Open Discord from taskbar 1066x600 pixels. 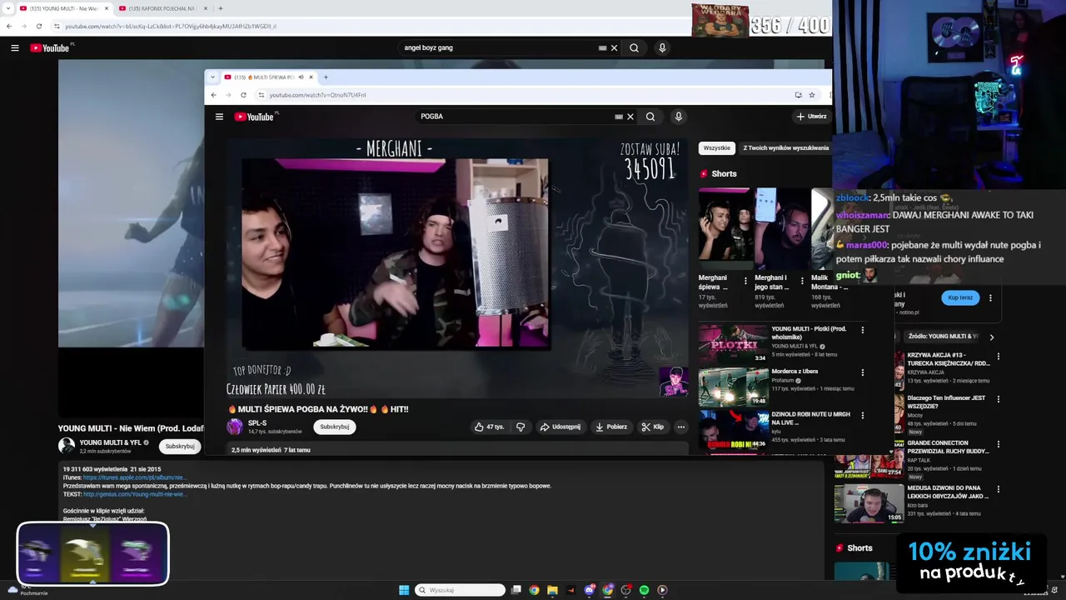[589, 590]
